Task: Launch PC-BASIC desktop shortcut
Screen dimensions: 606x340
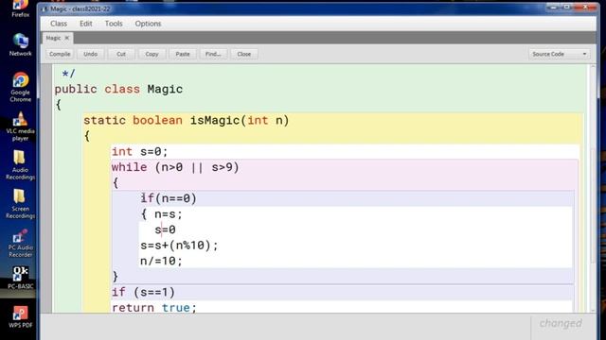Action: coord(20,278)
